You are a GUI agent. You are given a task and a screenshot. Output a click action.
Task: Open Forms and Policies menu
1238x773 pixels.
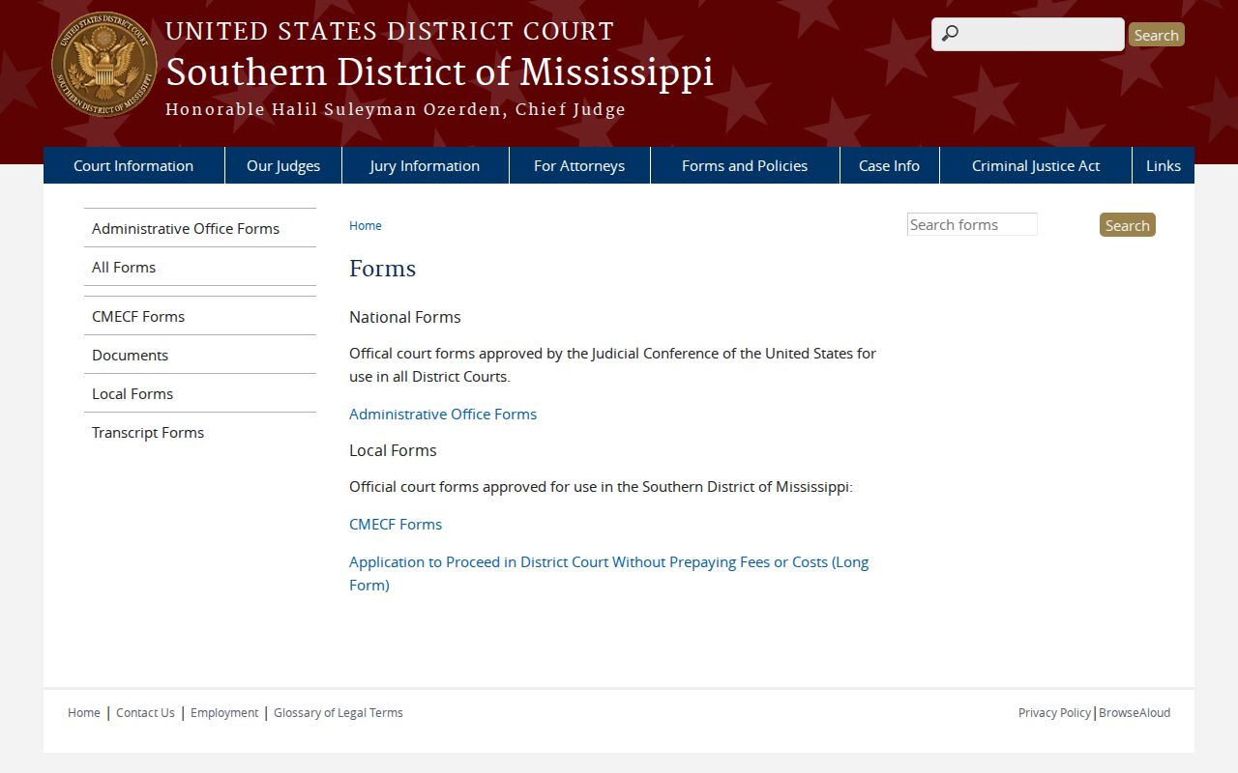click(745, 165)
